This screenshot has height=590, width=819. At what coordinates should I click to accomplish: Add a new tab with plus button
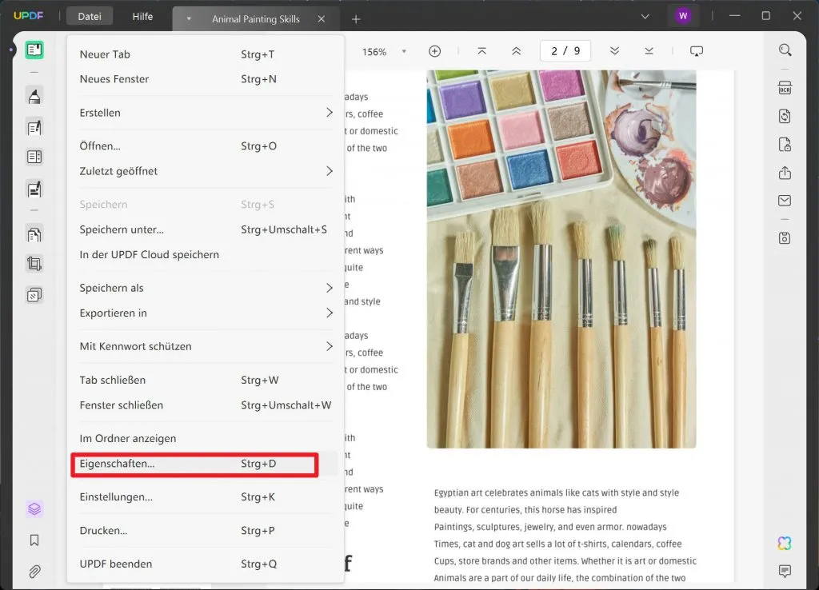click(x=356, y=19)
